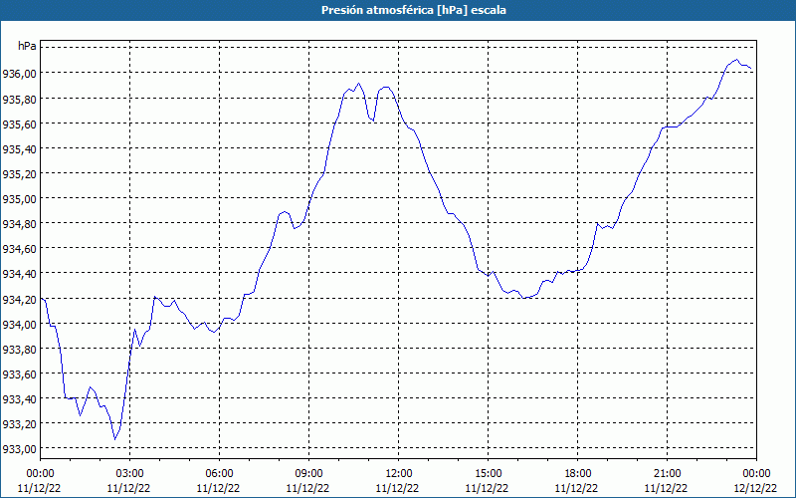Click the chart title 'Presión atmosférica [hPa] escala'
The width and height of the screenshot is (796, 498).
tap(414, 10)
